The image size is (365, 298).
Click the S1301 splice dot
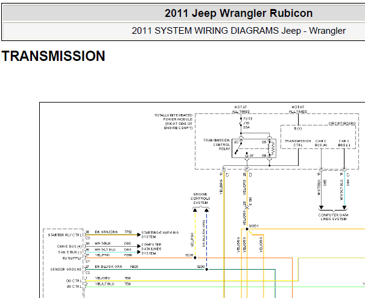tap(247, 229)
